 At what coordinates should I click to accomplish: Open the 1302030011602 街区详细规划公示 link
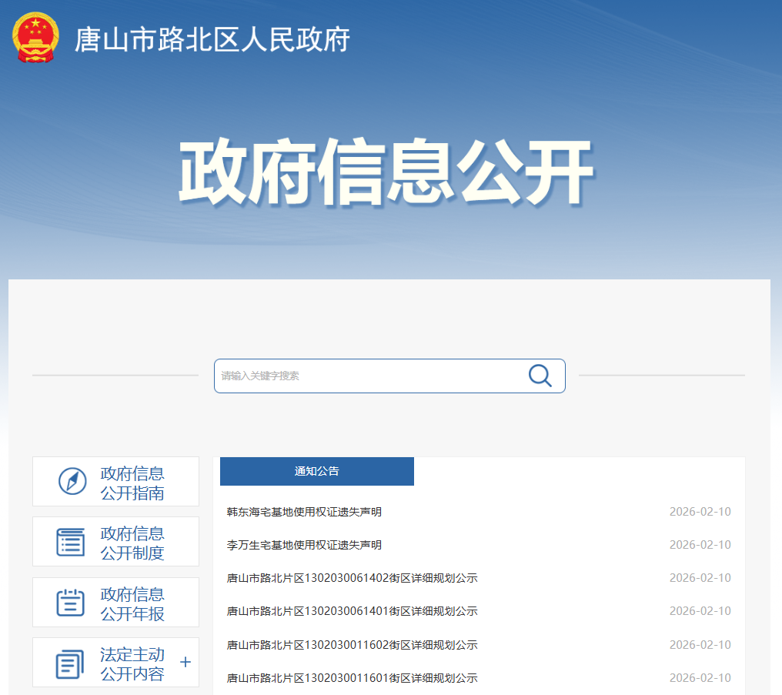[352, 645]
